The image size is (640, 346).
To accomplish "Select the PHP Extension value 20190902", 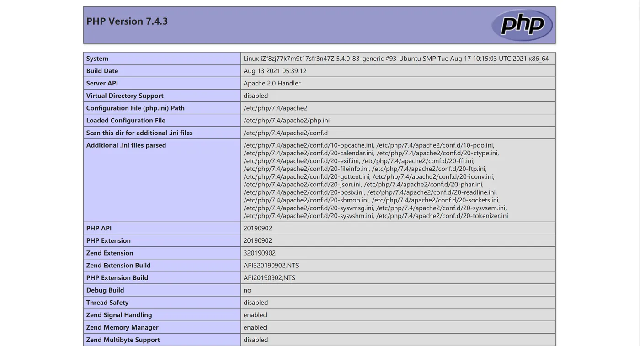I will pyautogui.click(x=258, y=240).
